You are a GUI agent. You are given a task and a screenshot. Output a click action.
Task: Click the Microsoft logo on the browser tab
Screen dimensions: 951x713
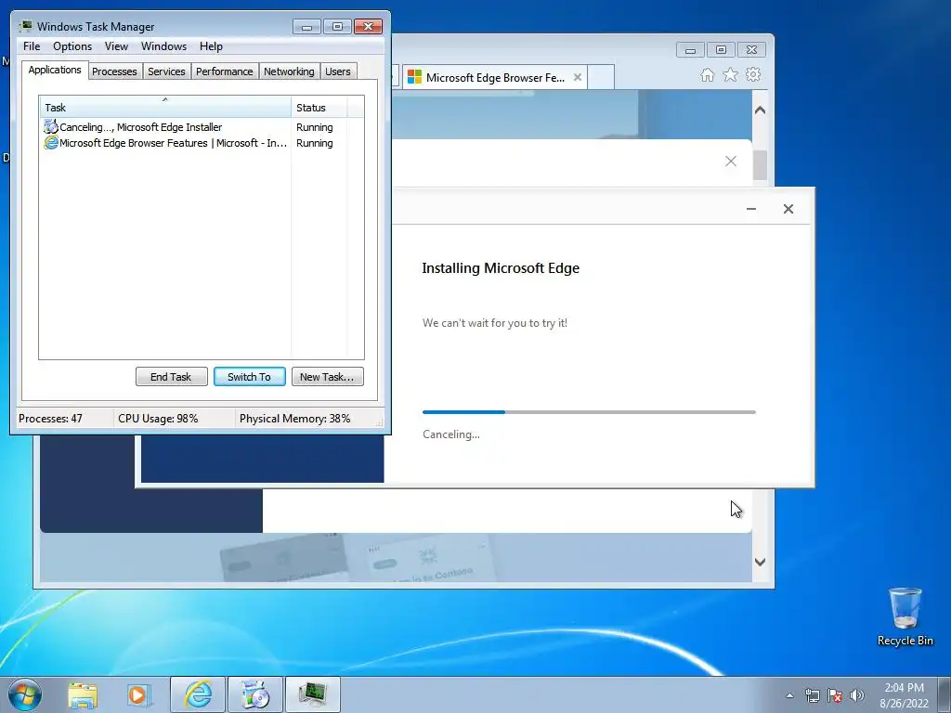coord(414,77)
